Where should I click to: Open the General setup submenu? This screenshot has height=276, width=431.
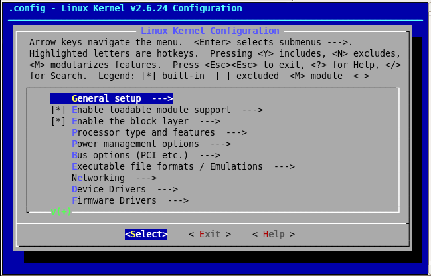pos(112,98)
